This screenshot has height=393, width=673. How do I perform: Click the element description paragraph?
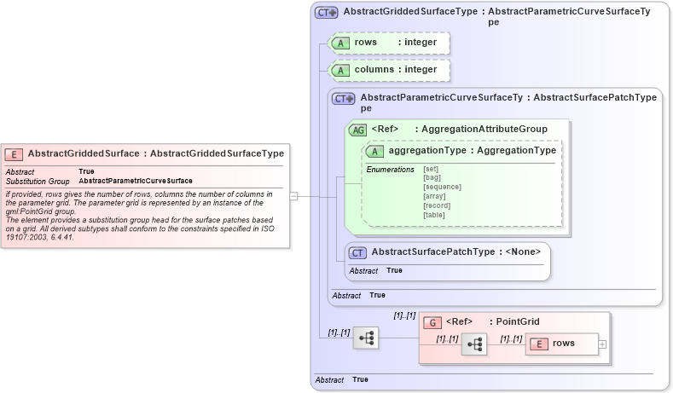pos(140,216)
